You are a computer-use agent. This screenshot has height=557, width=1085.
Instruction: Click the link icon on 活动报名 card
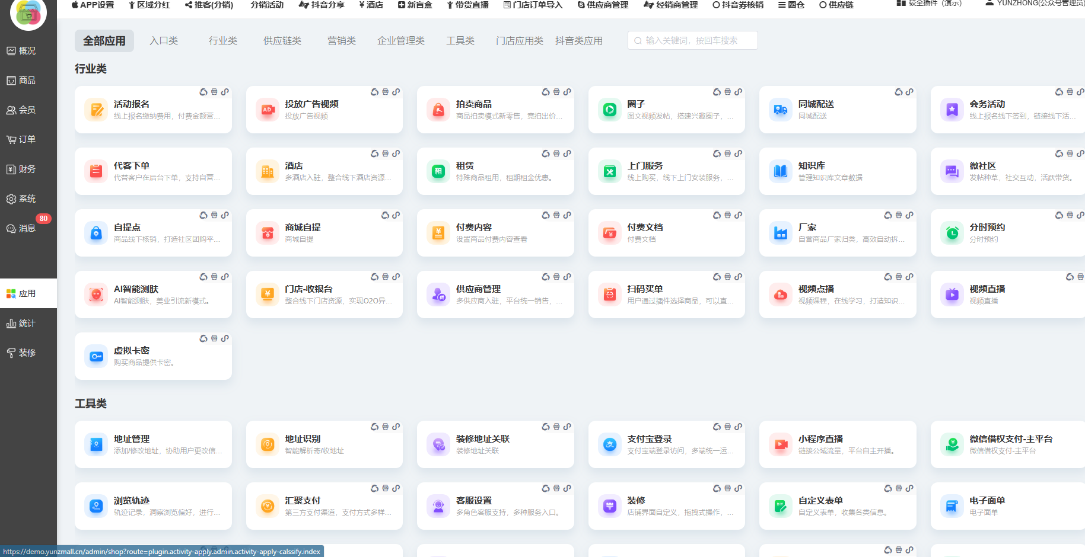[225, 92]
